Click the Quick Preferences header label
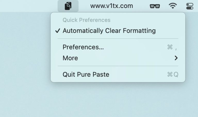Viewport: 198px width, 117px height. tap(87, 20)
